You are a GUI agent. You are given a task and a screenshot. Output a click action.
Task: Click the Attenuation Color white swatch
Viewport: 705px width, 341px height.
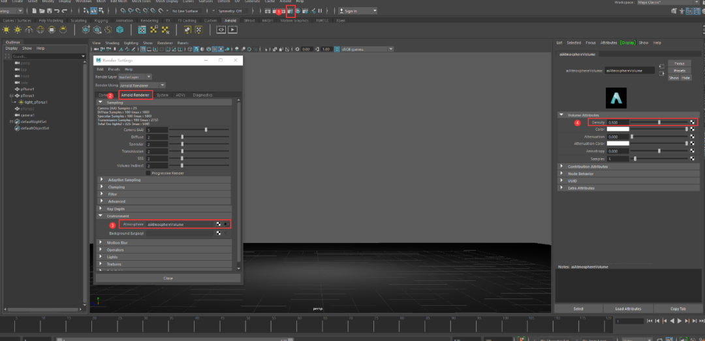click(618, 144)
